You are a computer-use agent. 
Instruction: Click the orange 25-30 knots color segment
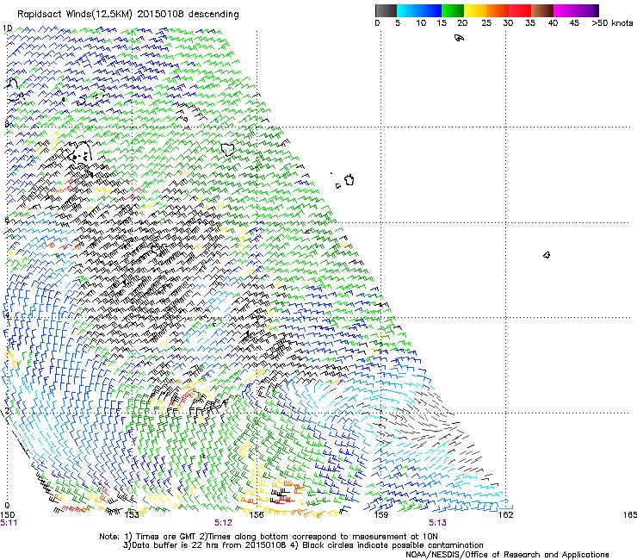(x=498, y=10)
